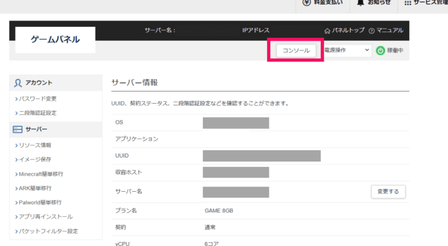Open リソース情報 in sidebar
This screenshot has width=448, height=246.
tap(35, 145)
